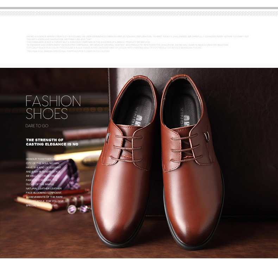Select the "DARE TO GO" tagline

tap(37, 125)
